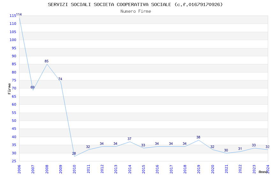Screen dimensions: 271x175
Task: Click the x-axis year label 2021
Action: [x=226, y=169]
